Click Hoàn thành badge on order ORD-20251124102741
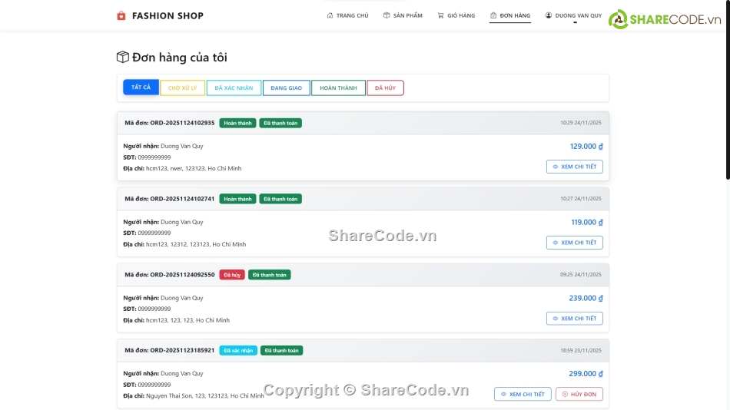This screenshot has width=730, height=410. point(237,199)
